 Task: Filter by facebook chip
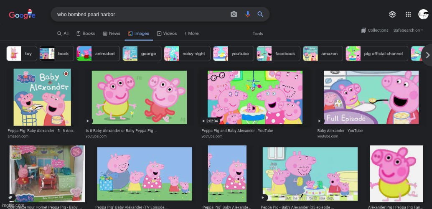click(x=278, y=54)
